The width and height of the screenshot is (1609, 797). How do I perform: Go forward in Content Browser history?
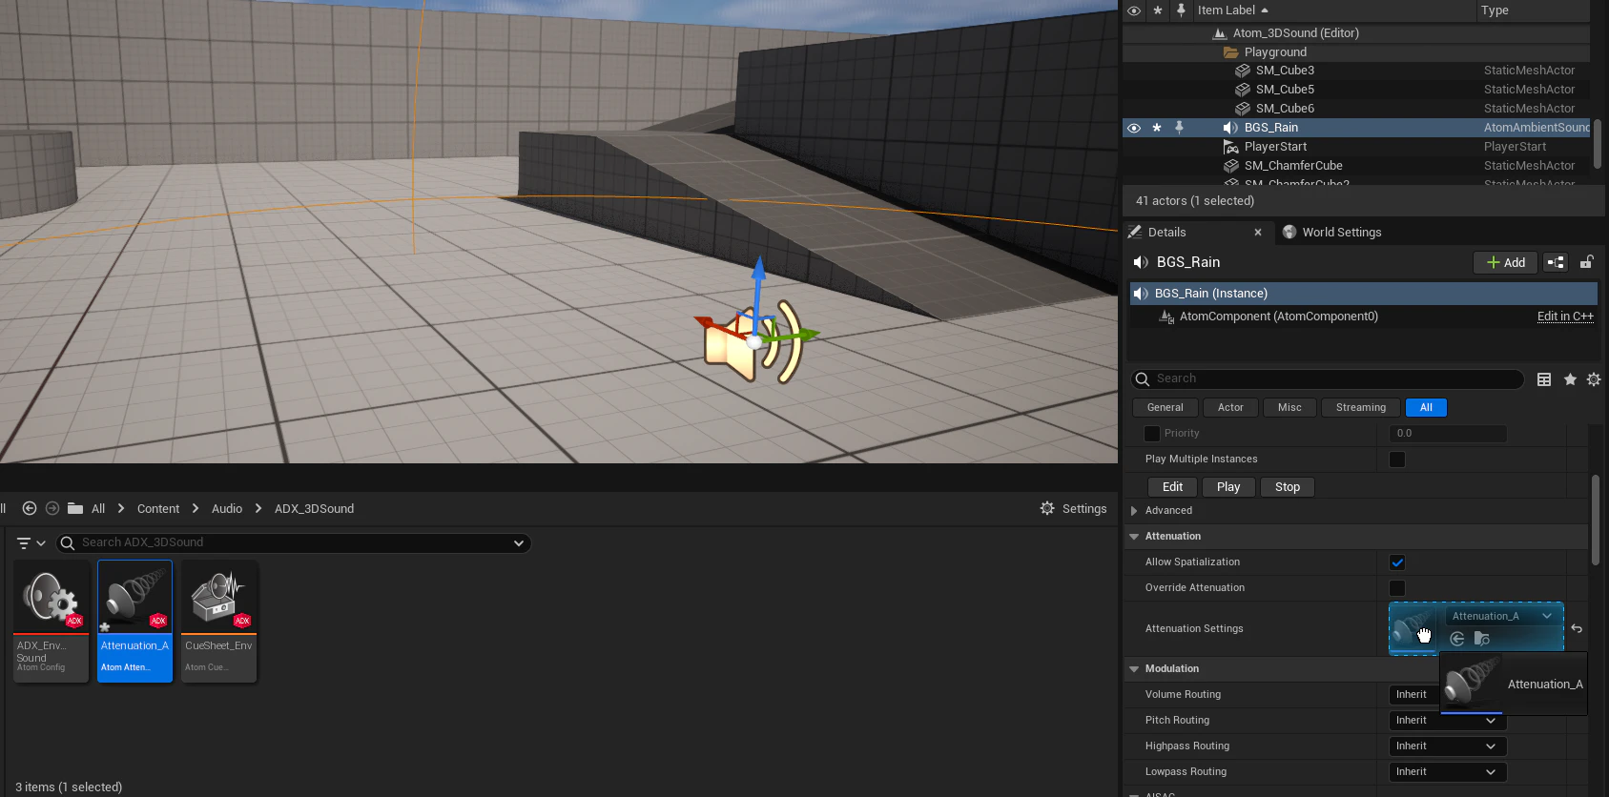(52, 508)
